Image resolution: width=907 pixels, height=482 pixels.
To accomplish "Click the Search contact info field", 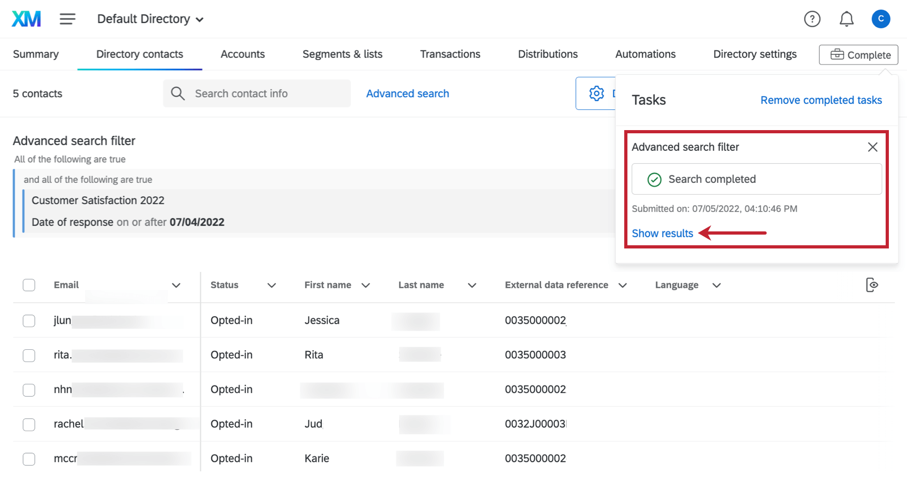I will coord(257,93).
